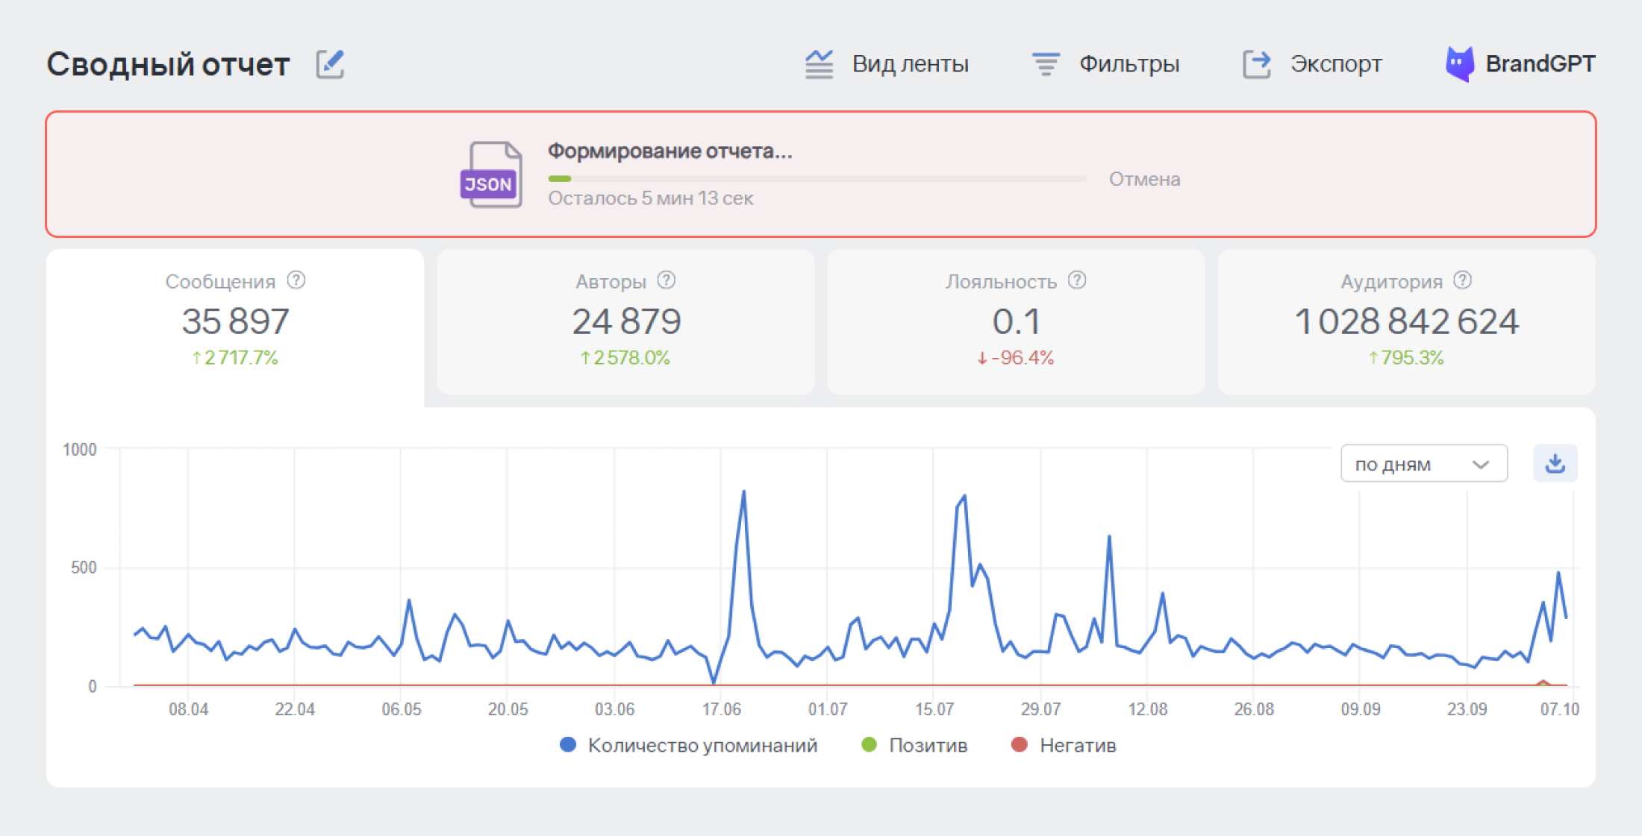
Task: Click the JSON file icon in report banner
Action: (491, 175)
